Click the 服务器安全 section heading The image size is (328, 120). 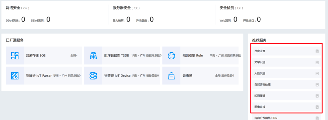click(122, 8)
